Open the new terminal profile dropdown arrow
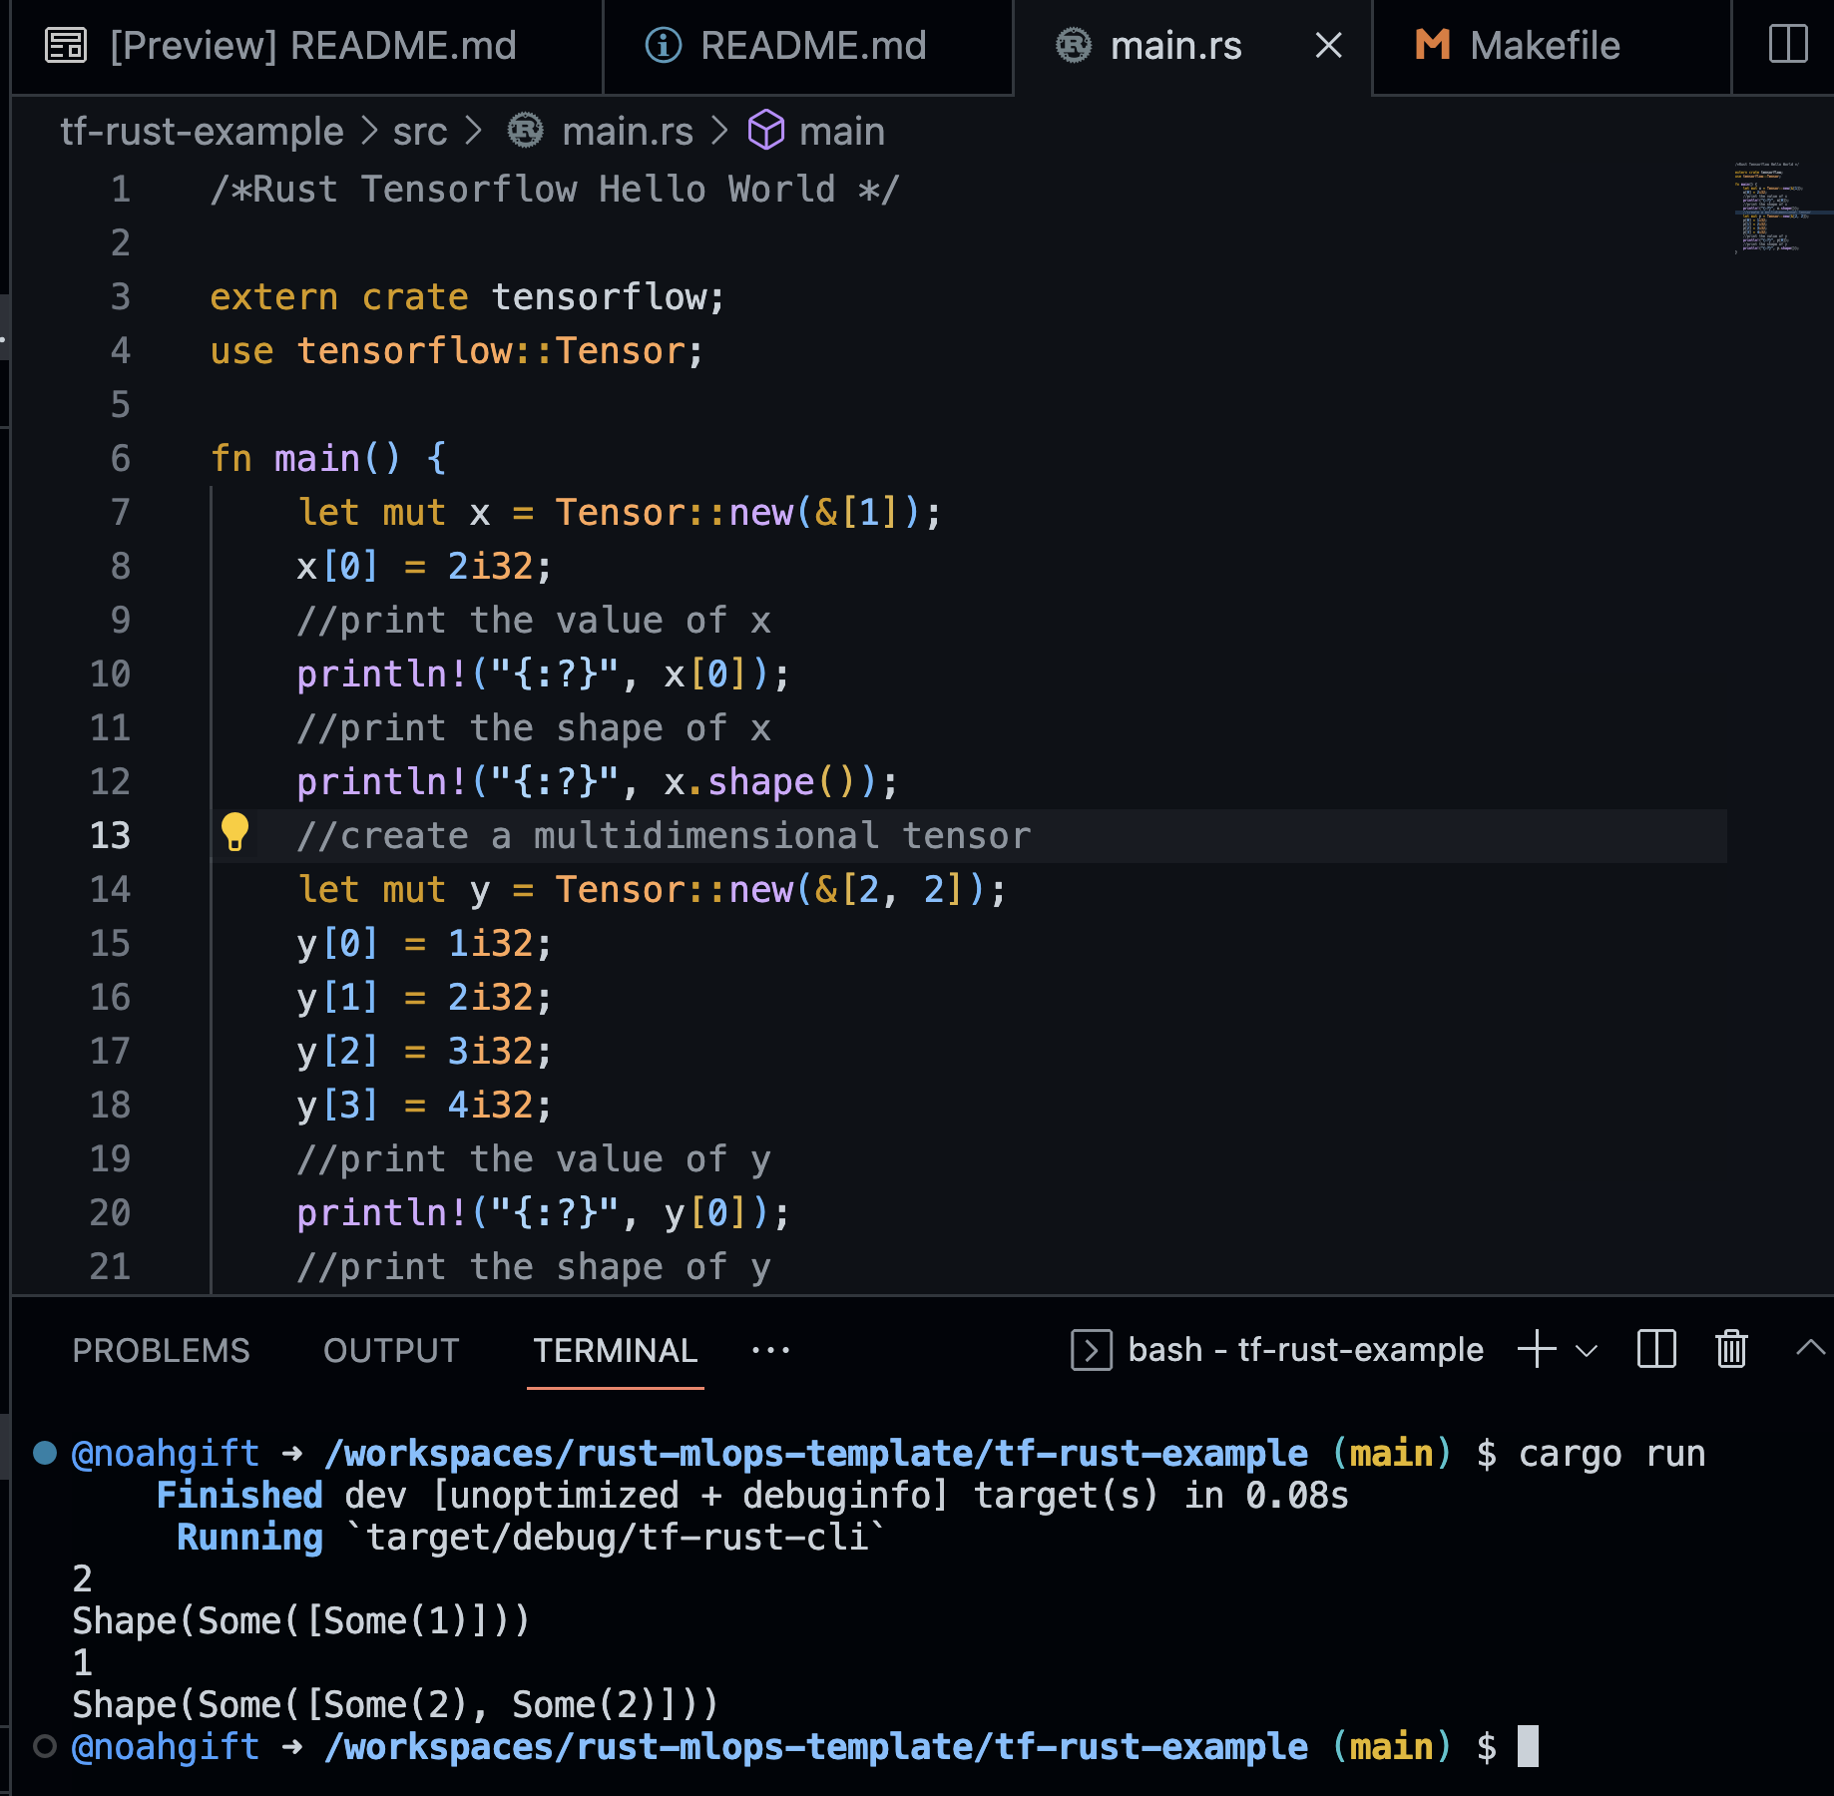This screenshot has width=1834, height=1796. pyautogui.click(x=1587, y=1351)
